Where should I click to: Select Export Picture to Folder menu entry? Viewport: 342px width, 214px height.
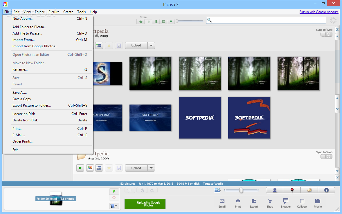[32, 105]
